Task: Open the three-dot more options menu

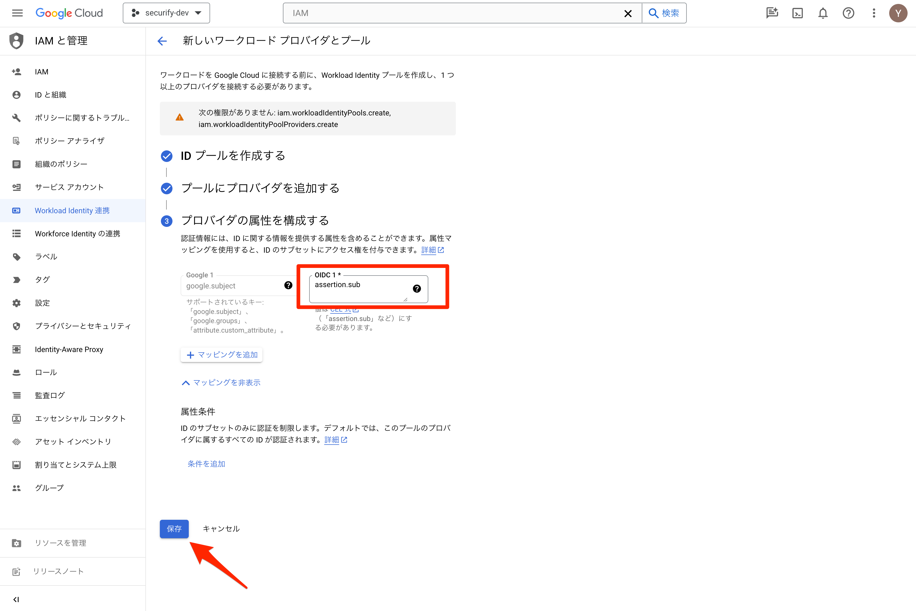Action: (x=874, y=13)
